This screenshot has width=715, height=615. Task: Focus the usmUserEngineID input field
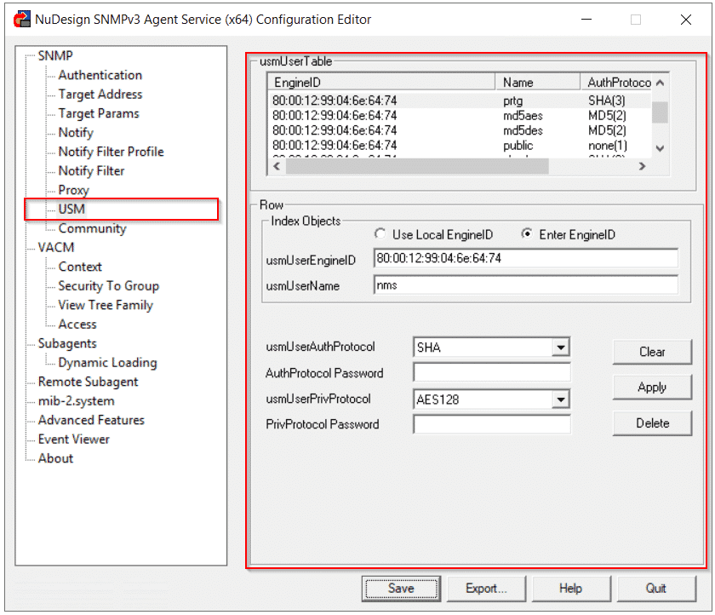(526, 258)
